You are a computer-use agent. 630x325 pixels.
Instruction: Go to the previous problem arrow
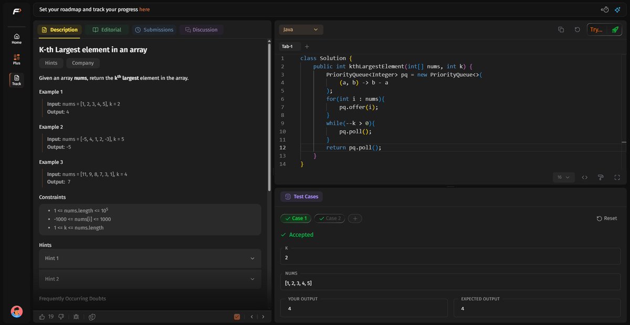[251, 317]
